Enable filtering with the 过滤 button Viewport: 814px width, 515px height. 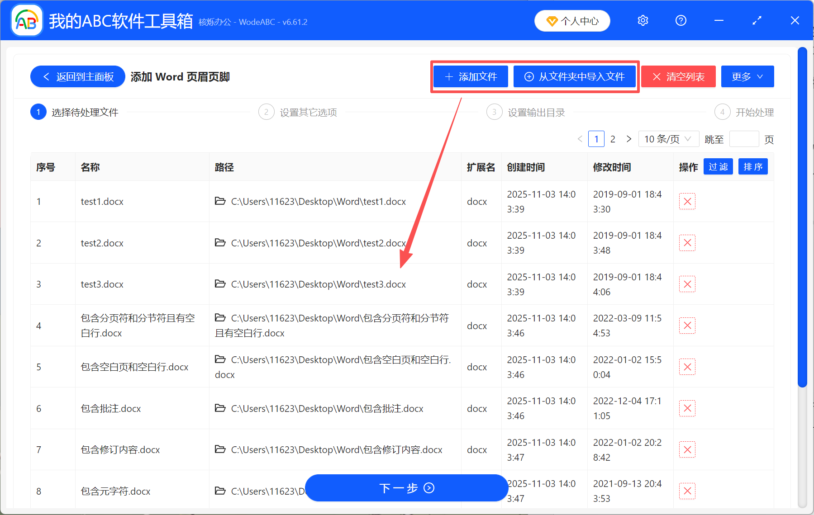[718, 166]
